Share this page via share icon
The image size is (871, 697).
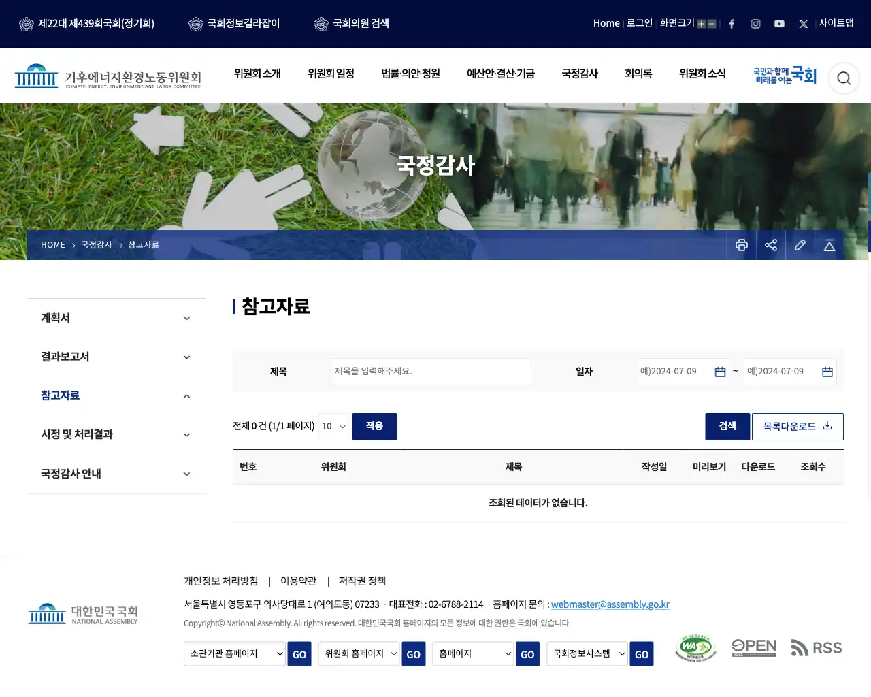[x=771, y=245]
